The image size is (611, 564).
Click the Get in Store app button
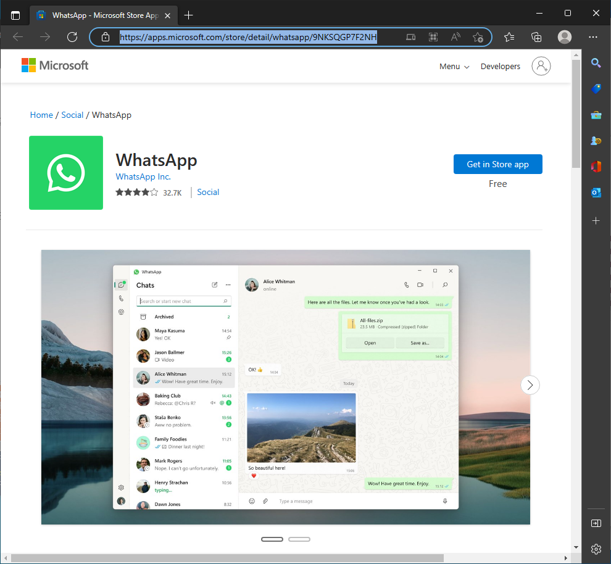click(x=497, y=164)
